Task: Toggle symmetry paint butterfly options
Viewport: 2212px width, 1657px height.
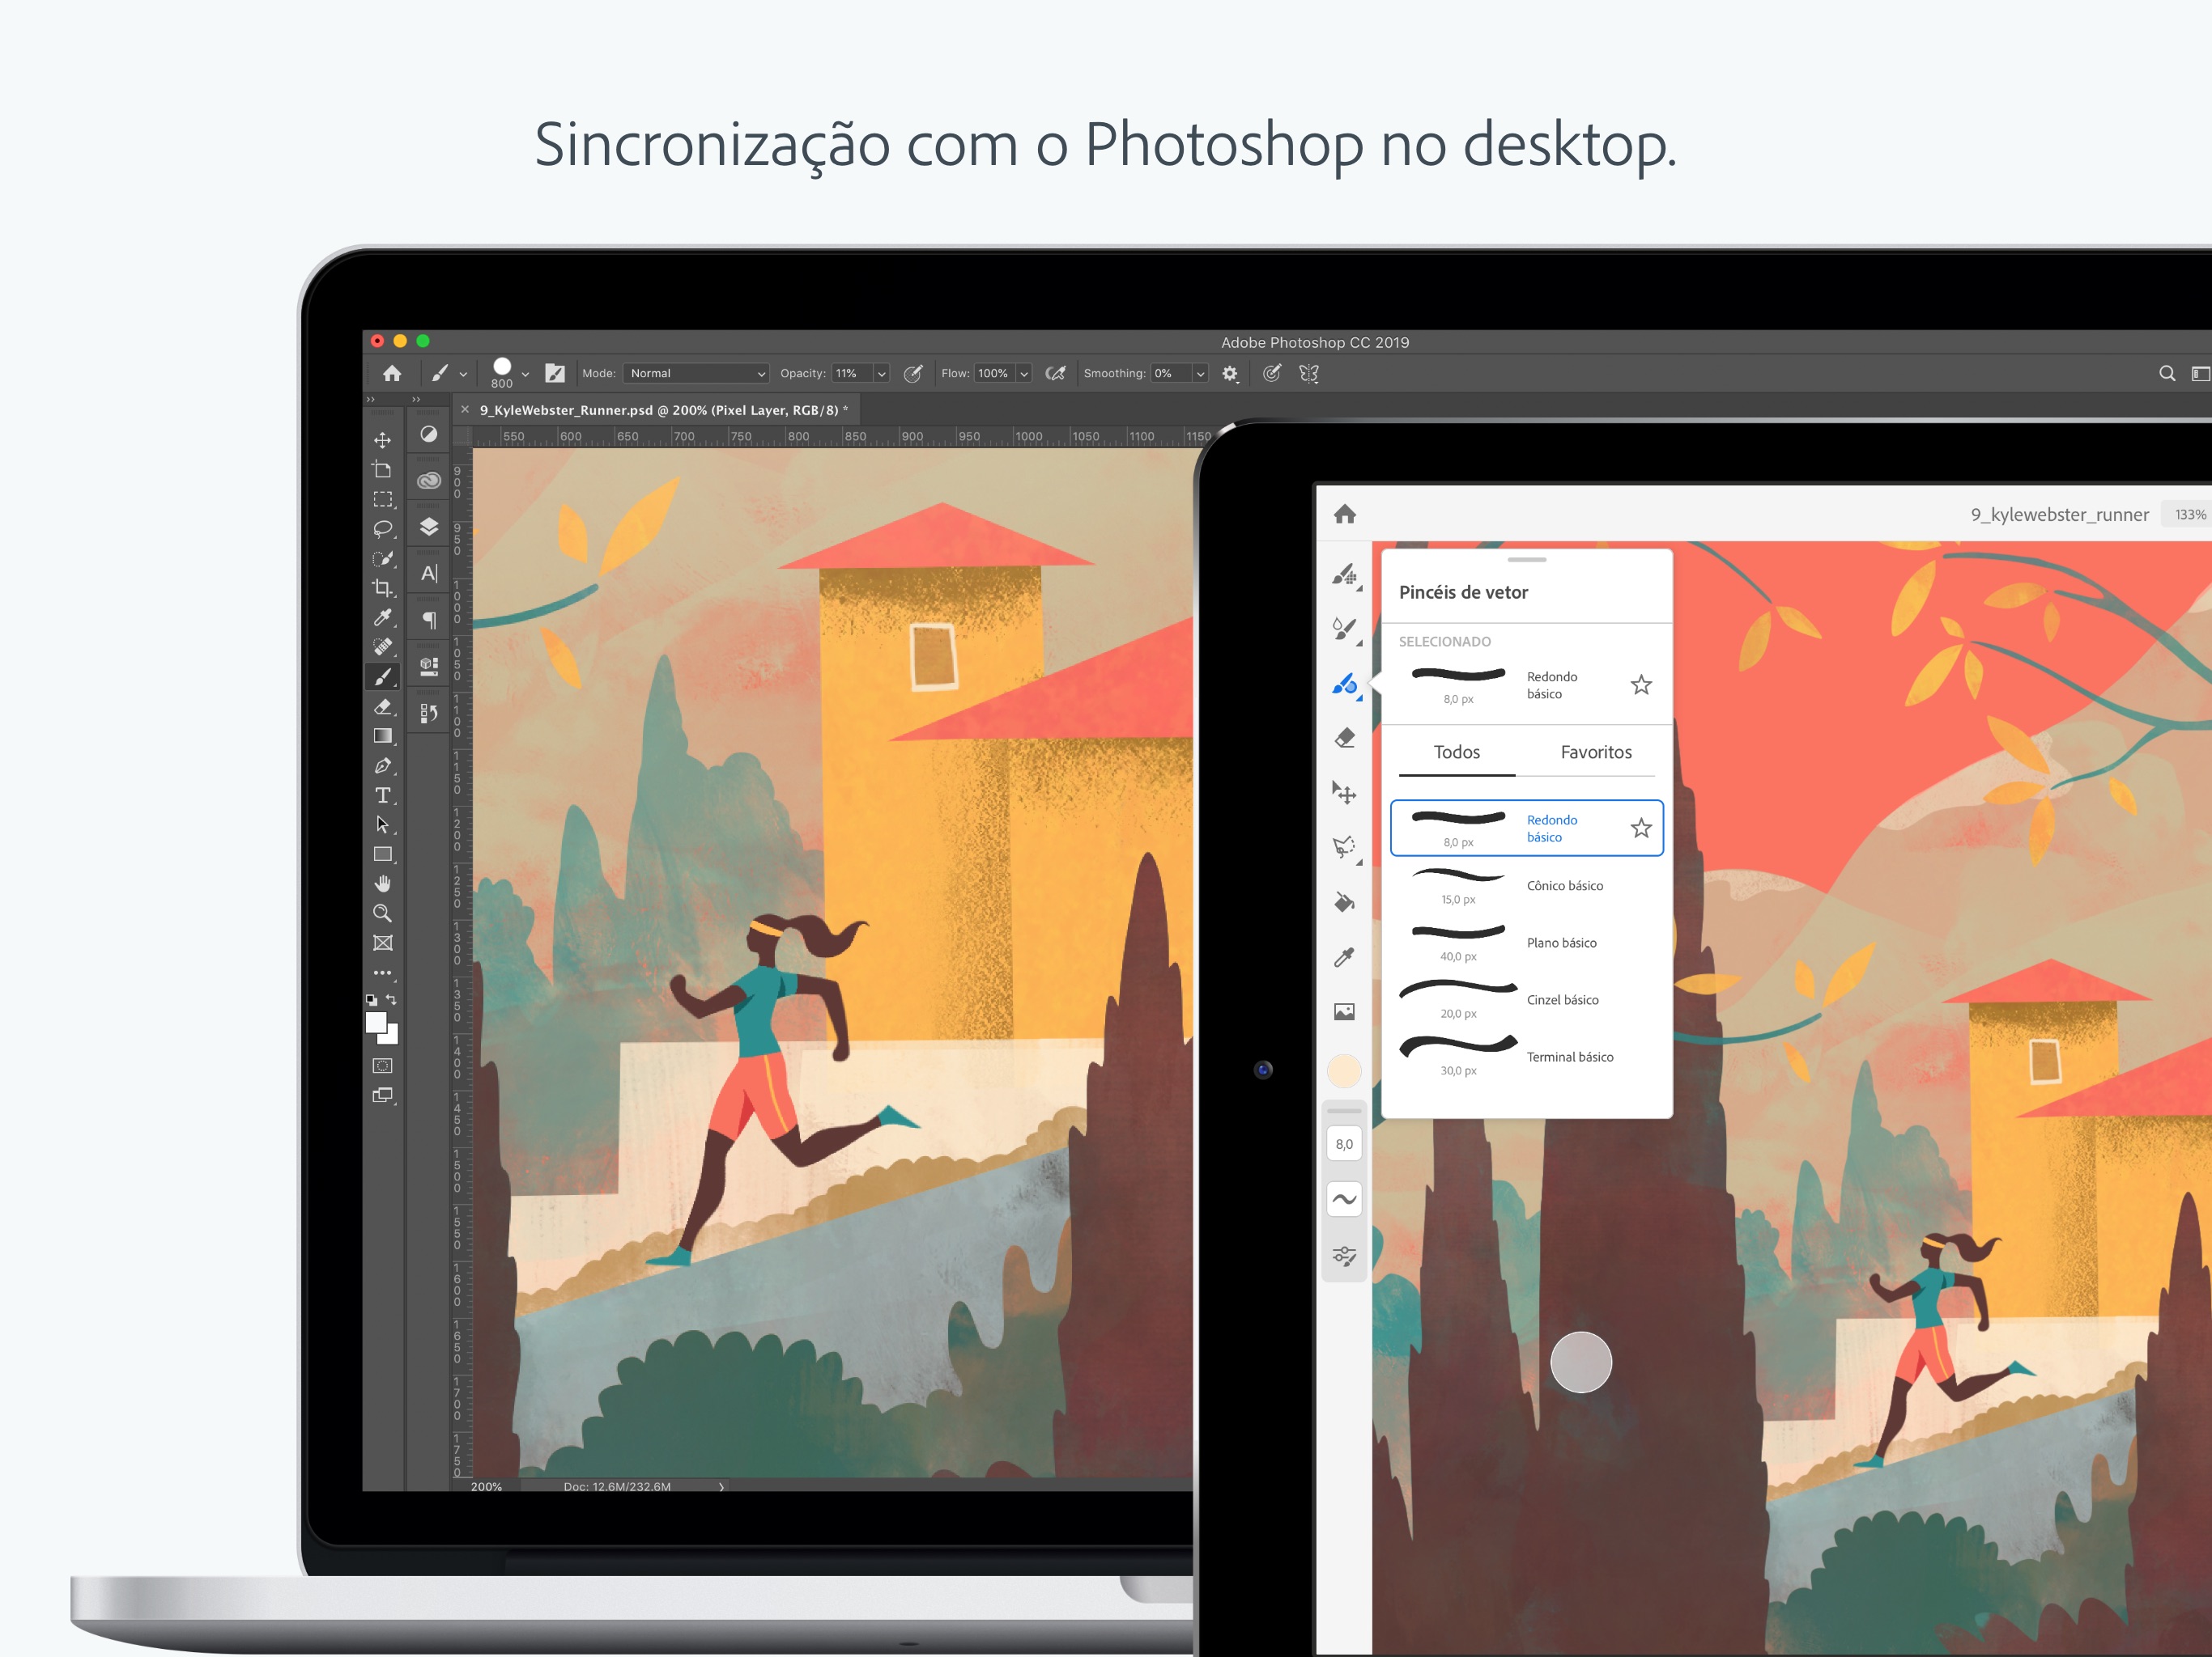Action: pyautogui.click(x=1309, y=374)
